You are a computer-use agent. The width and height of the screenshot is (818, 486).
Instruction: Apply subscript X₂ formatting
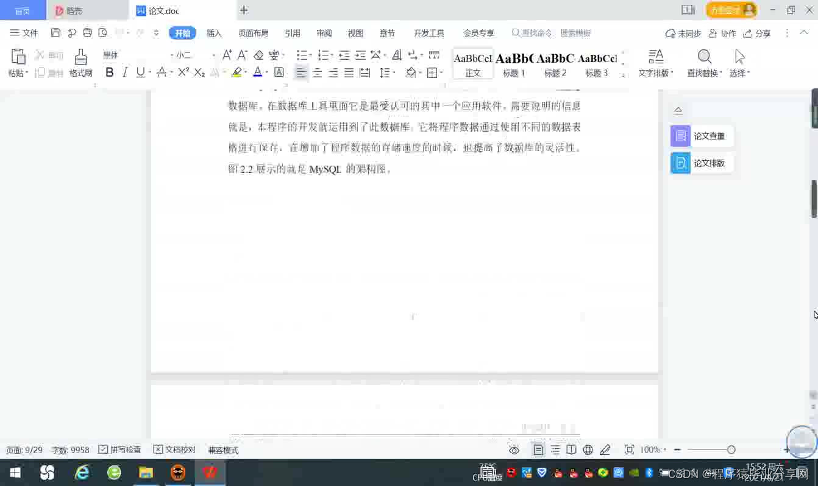pyautogui.click(x=199, y=72)
